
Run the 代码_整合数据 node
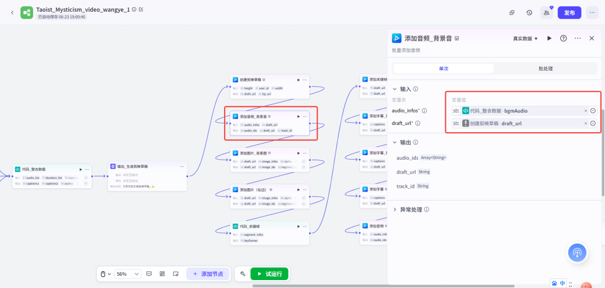(81, 169)
